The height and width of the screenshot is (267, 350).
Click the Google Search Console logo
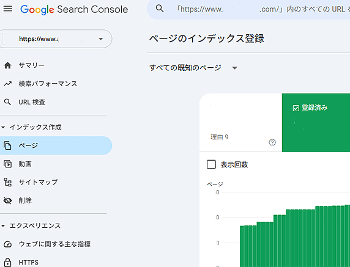[74, 9]
